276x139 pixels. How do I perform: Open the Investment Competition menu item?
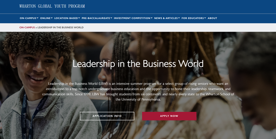pos(132,18)
